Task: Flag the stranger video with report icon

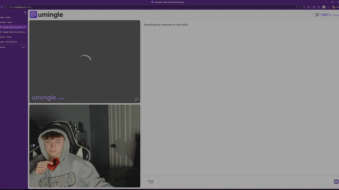Action: click(137, 99)
